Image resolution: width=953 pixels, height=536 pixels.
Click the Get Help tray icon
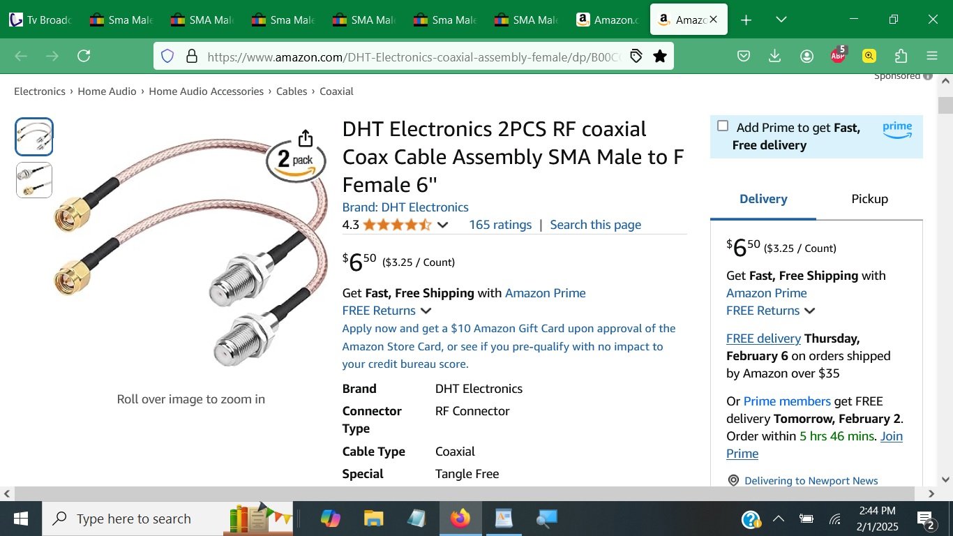pyautogui.click(x=751, y=519)
